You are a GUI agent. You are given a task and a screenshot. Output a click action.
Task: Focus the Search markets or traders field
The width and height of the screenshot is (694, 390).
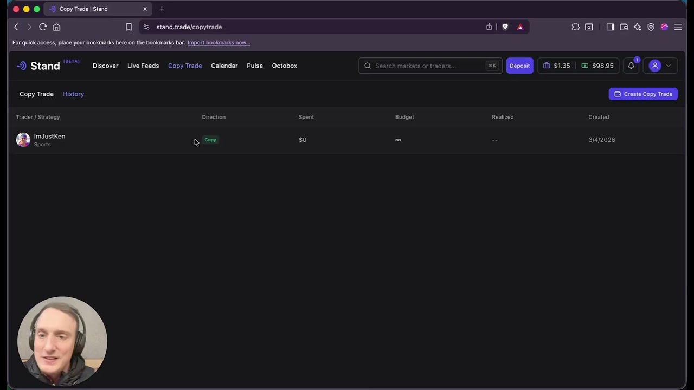click(430, 66)
